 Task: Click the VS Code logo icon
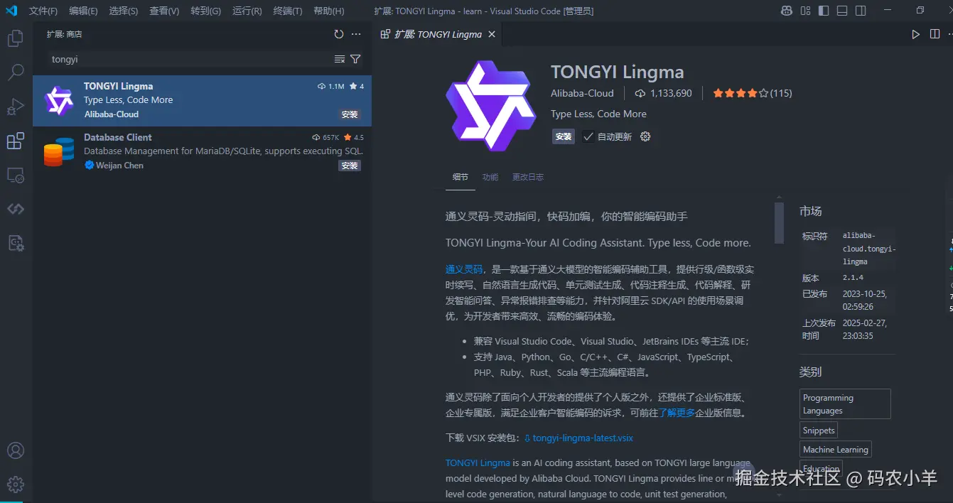point(11,11)
